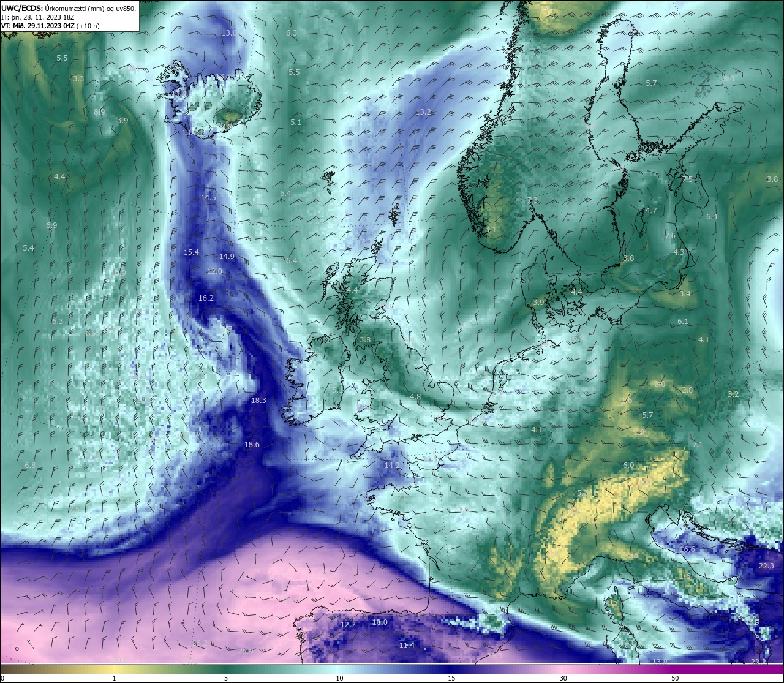784x683 pixels.
Task: Click the 'VT: Mið. 29.11.2023 04Z (+10 h)' line
Action: pyautogui.click(x=50, y=26)
